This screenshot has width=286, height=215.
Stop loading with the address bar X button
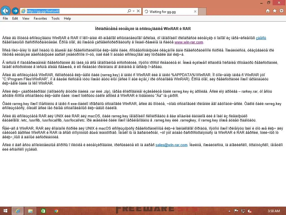[x=138, y=11]
